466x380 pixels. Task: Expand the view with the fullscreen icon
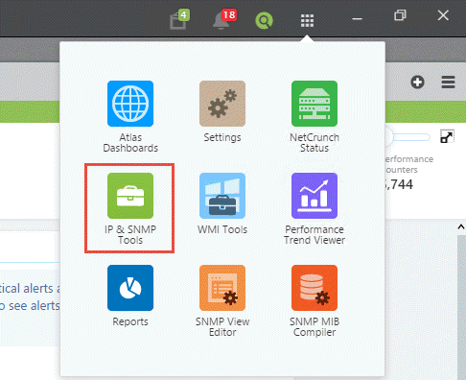point(447,137)
